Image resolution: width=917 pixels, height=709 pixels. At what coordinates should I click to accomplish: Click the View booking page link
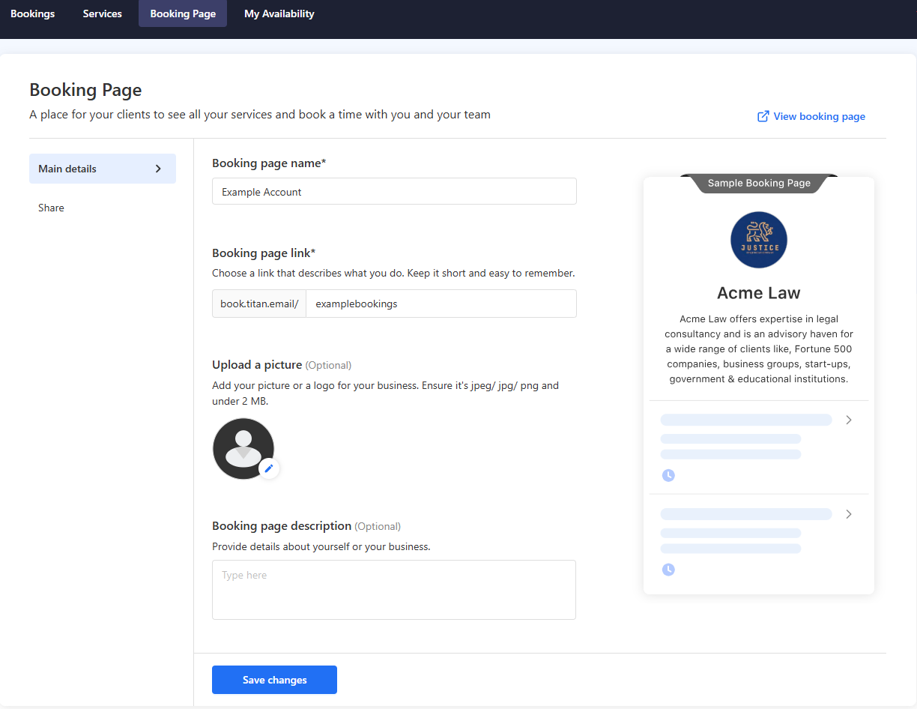811,116
